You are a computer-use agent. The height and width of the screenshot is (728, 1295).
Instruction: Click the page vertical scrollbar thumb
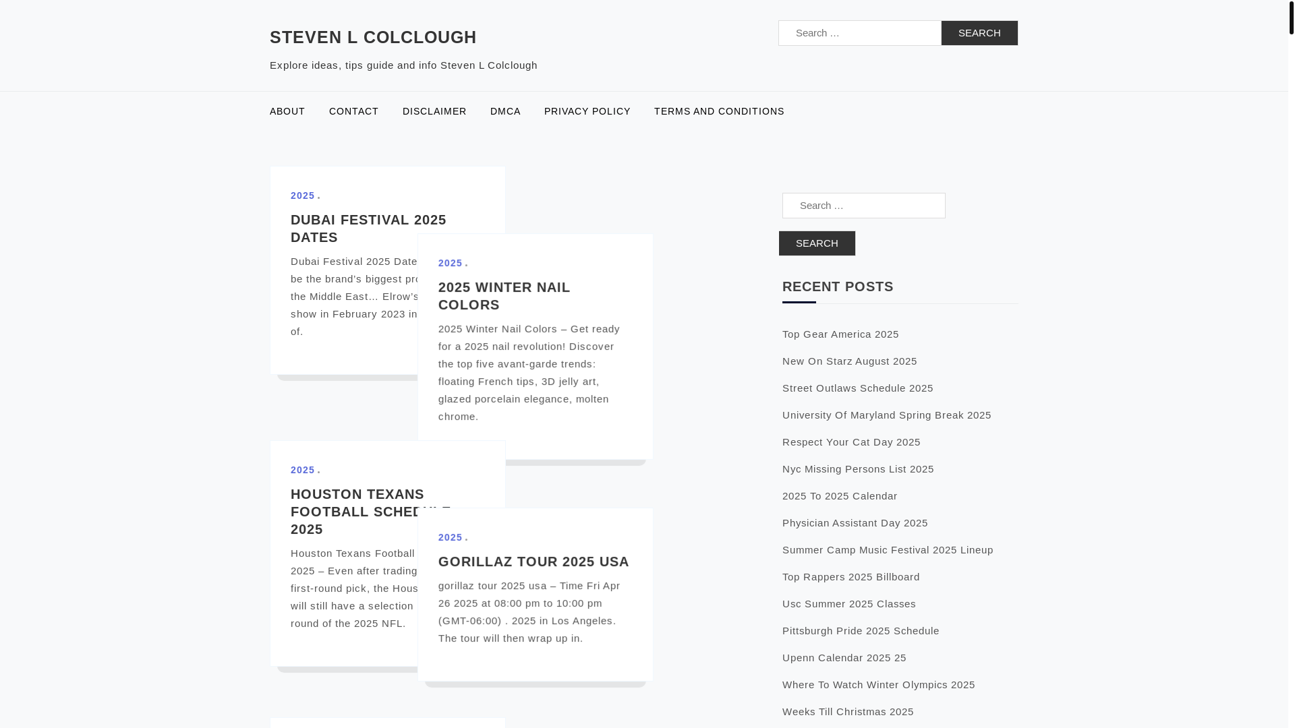[1291, 18]
